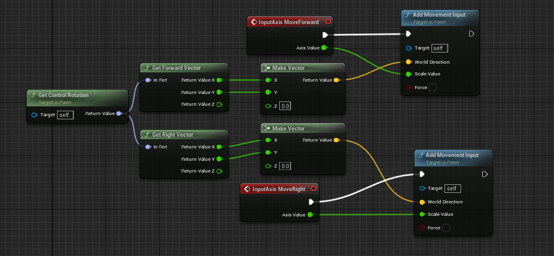Click Force pin on upper Add Movement Input

[409, 87]
